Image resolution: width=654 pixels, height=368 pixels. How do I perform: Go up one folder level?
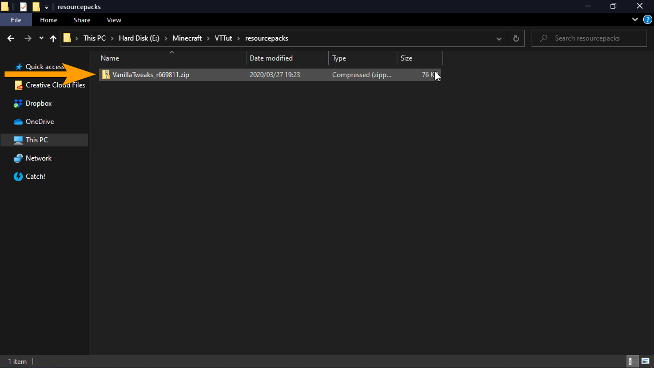click(53, 38)
